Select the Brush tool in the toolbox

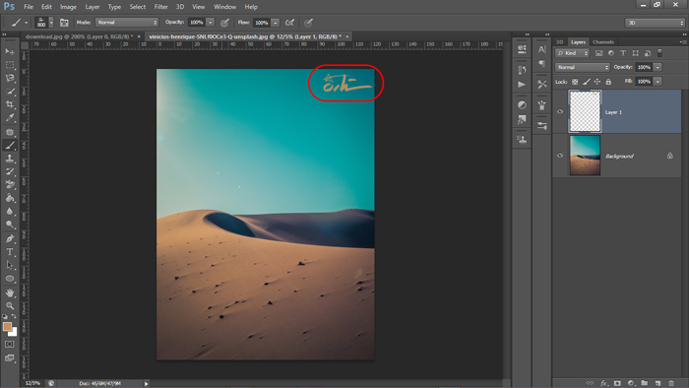coord(10,146)
